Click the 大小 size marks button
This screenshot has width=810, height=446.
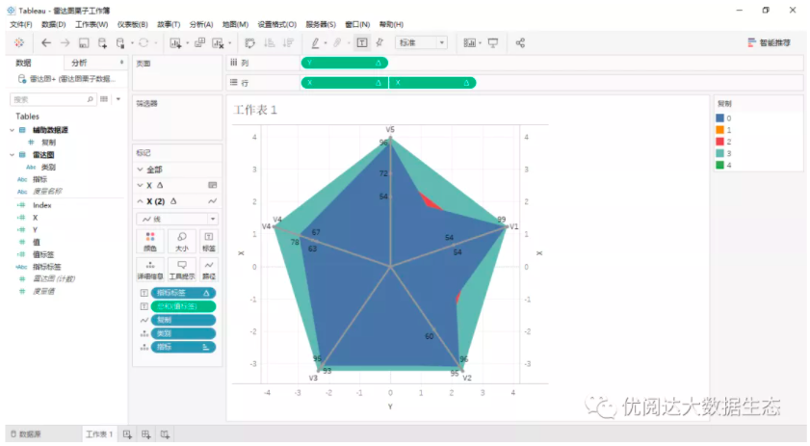[x=181, y=242]
